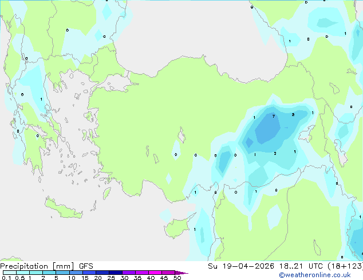
Task: Click the 0.1–0.5 mm palest legend swatch
Action: [10, 273]
